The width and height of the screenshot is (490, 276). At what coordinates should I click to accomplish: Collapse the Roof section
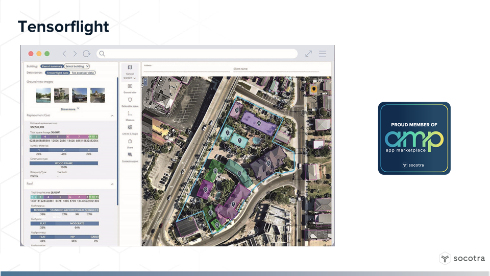pos(112,184)
